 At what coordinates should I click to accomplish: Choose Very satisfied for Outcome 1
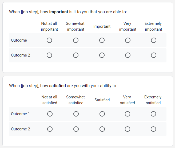point(128,114)
